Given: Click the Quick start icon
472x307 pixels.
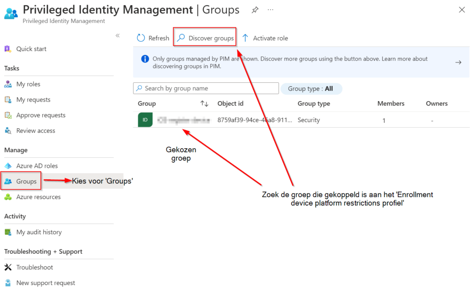Looking at the screenshot, I should click(8, 49).
